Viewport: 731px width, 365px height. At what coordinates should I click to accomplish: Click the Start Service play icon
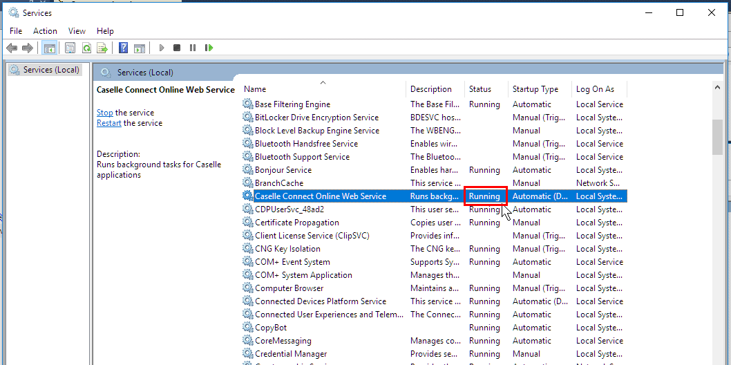pos(162,48)
